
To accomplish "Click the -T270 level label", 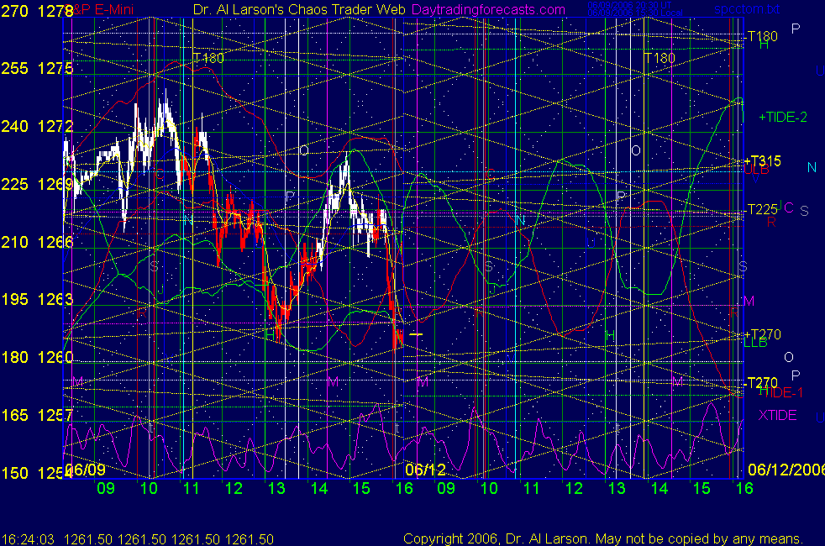I will tap(761, 382).
